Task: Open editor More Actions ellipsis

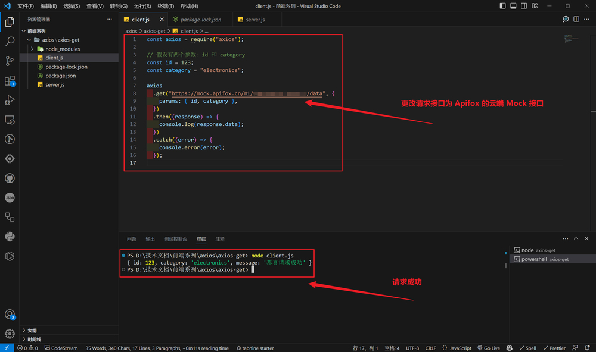Action: (x=586, y=20)
